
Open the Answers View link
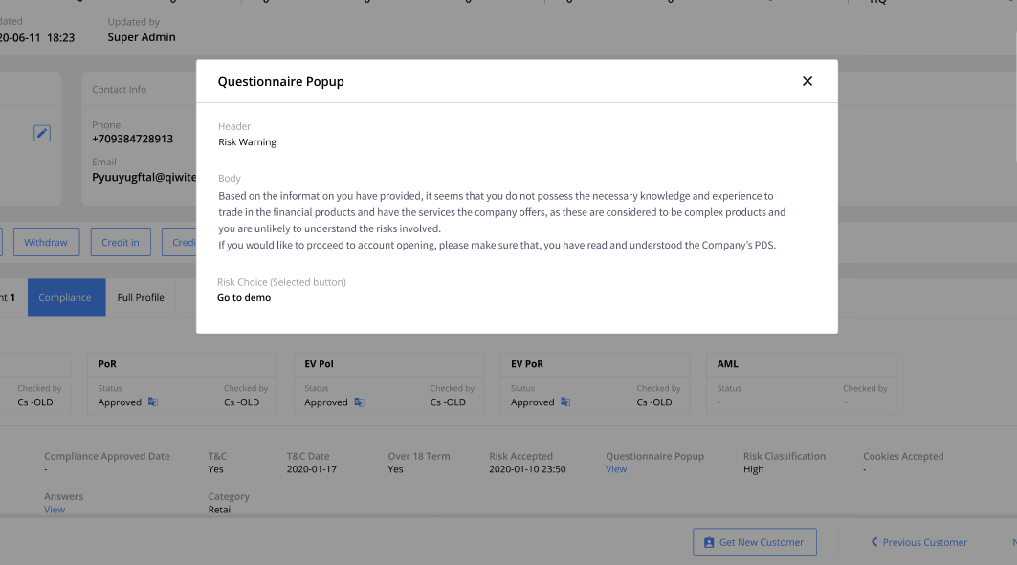click(x=55, y=509)
